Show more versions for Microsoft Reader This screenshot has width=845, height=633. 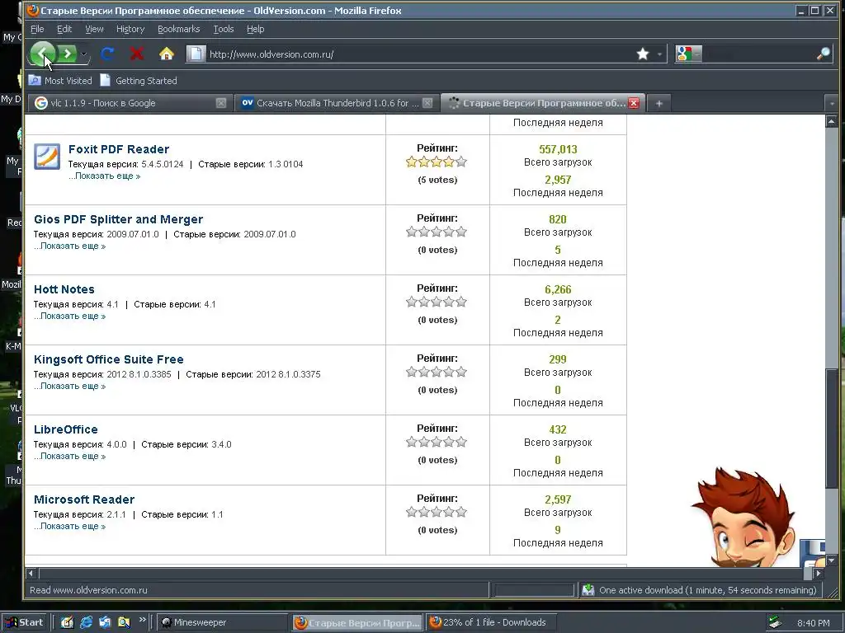pos(69,526)
